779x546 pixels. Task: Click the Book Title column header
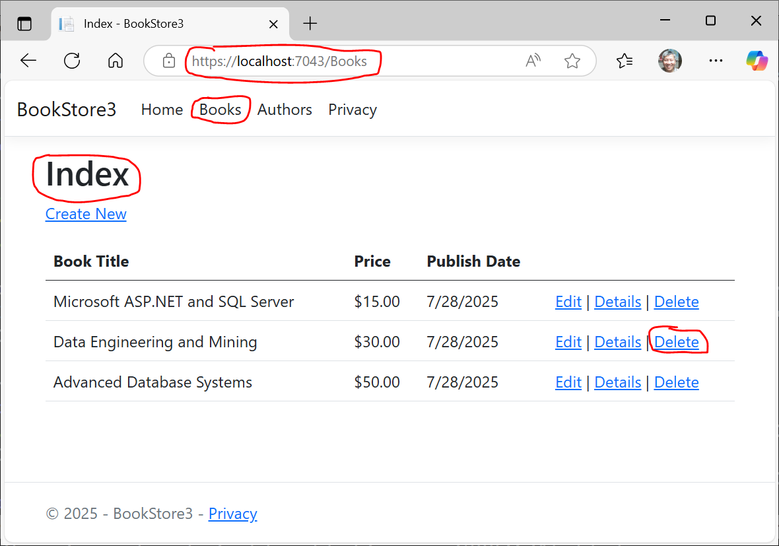click(x=91, y=261)
